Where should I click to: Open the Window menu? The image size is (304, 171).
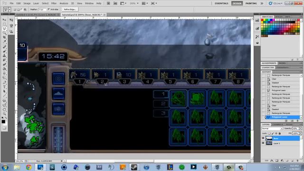(89, 3)
